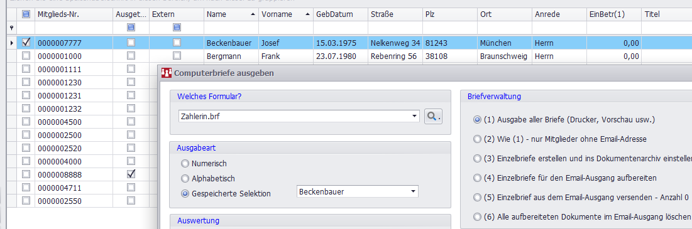Click the Ausget. column filter square icon

pos(131,28)
